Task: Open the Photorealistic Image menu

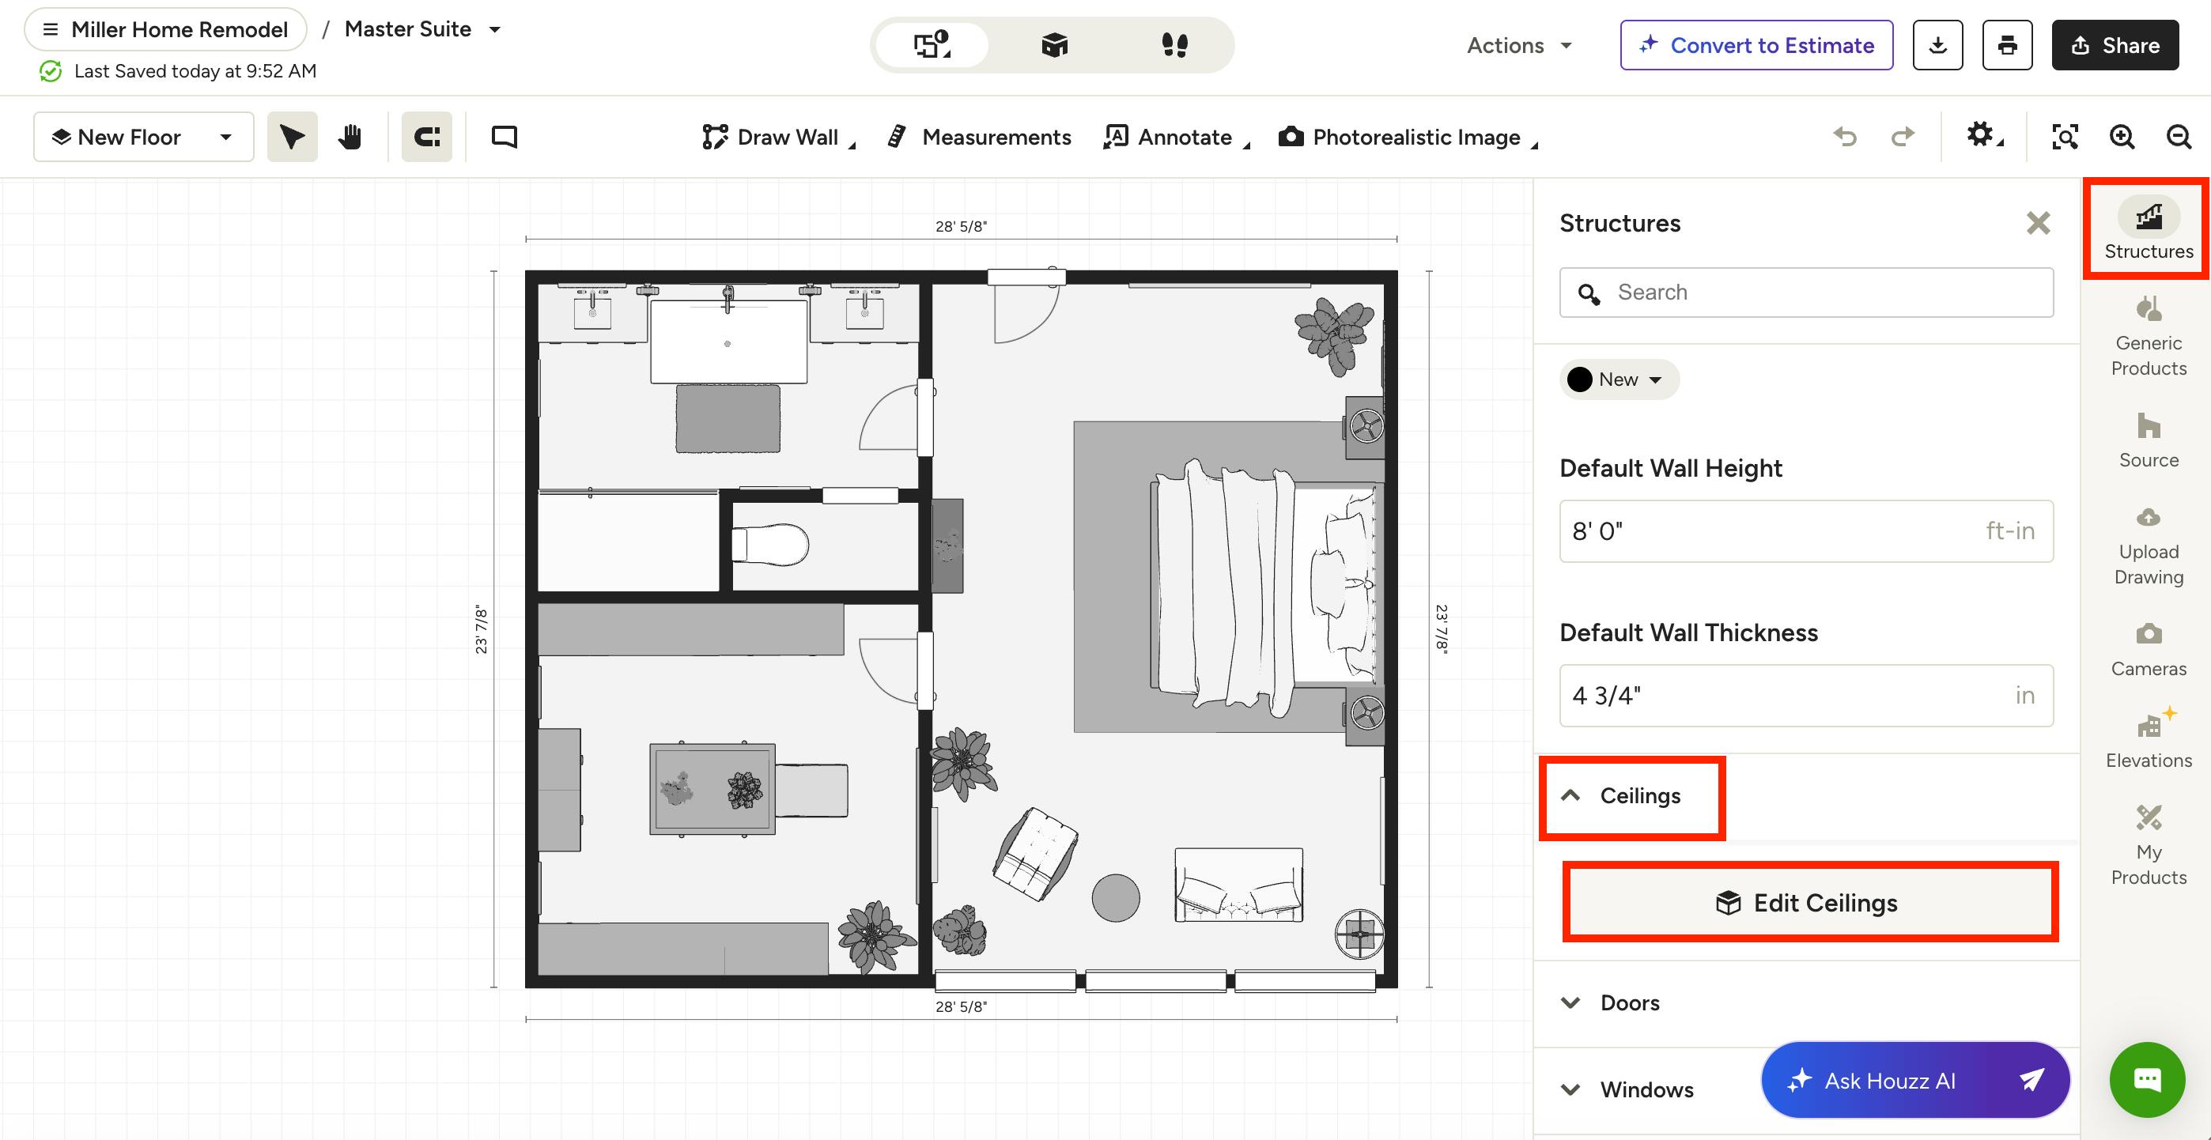Action: coord(1408,137)
